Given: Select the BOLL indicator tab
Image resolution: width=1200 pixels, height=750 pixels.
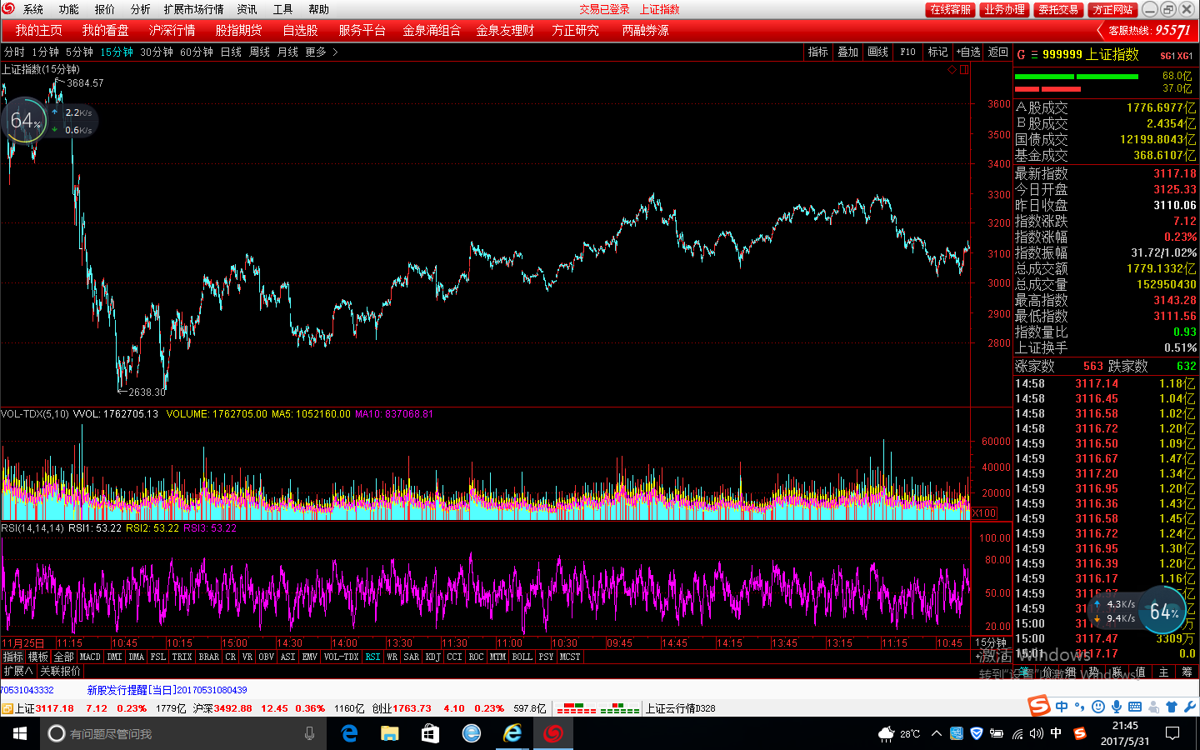Looking at the screenshot, I should (522, 657).
